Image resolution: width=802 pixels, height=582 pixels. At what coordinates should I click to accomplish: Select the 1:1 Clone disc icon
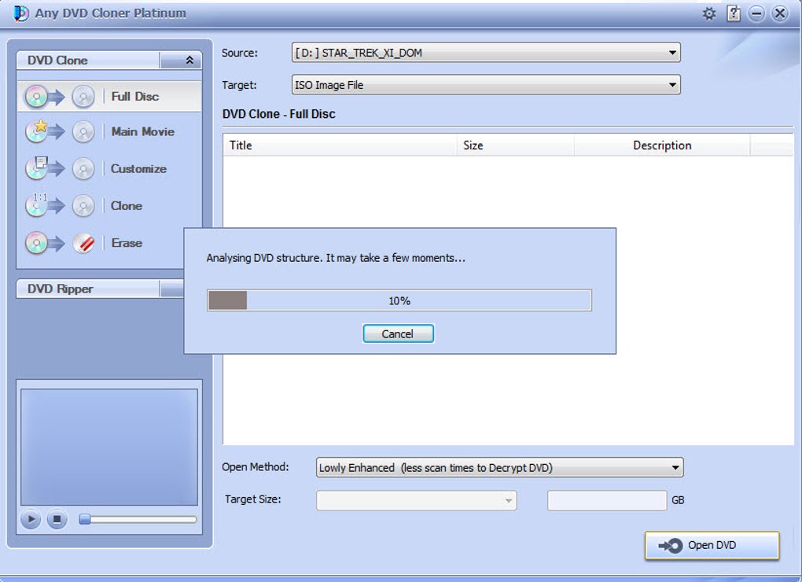36,205
